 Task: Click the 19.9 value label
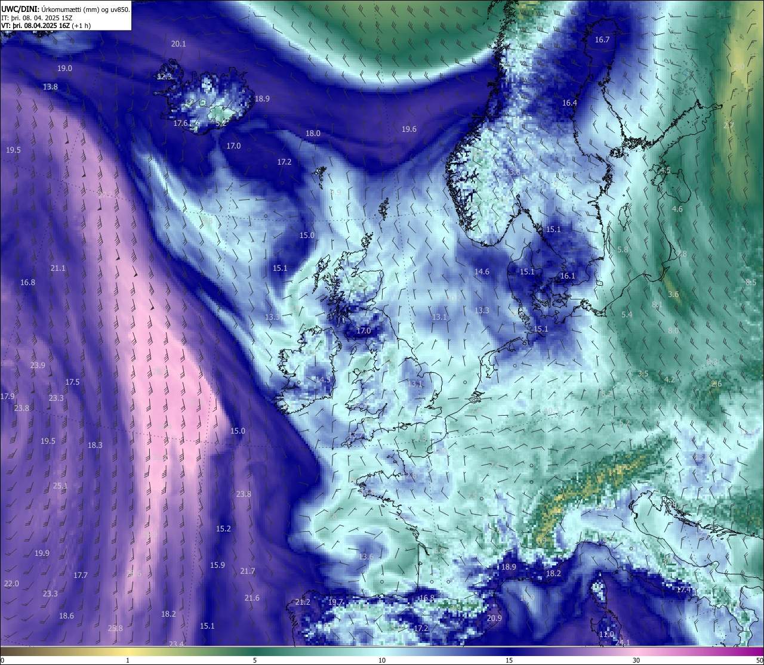click(x=42, y=553)
